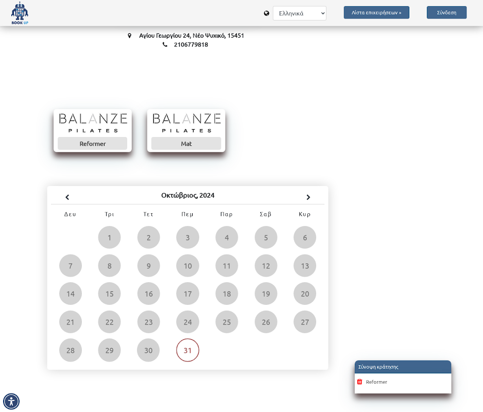Pick October 26 date circle
This screenshot has height=412, width=483.
point(266,322)
